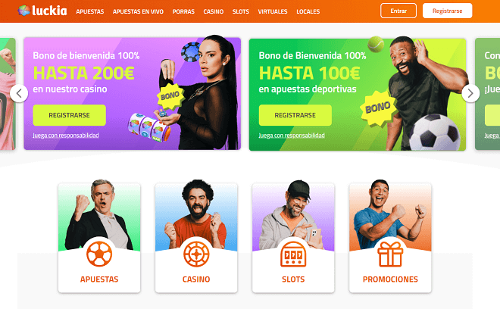Open the APUESTAS menu item

pos(90,11)
